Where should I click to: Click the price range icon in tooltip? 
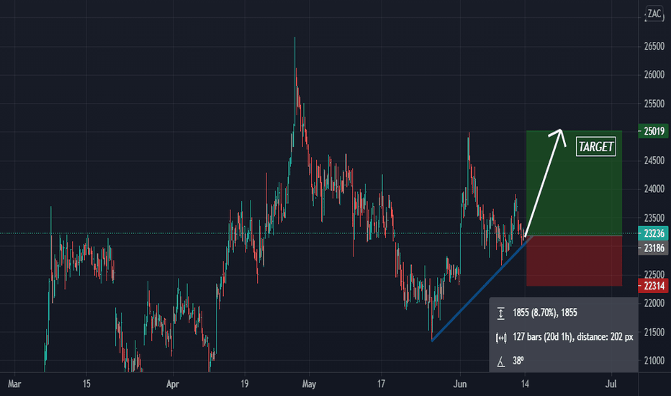pyautogui.click(x=500, y=313)
